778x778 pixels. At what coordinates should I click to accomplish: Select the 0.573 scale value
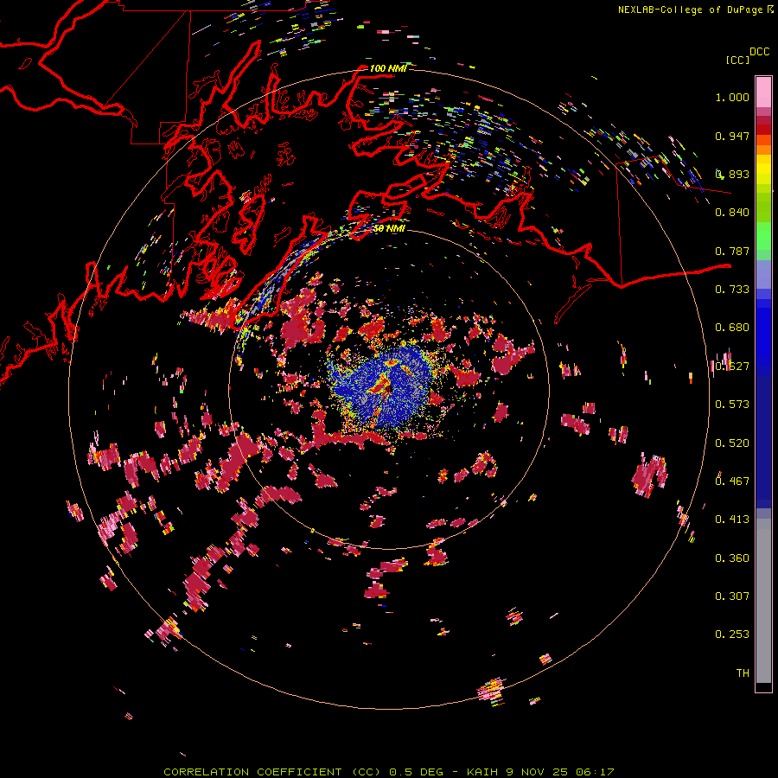[x=732, y=405]
